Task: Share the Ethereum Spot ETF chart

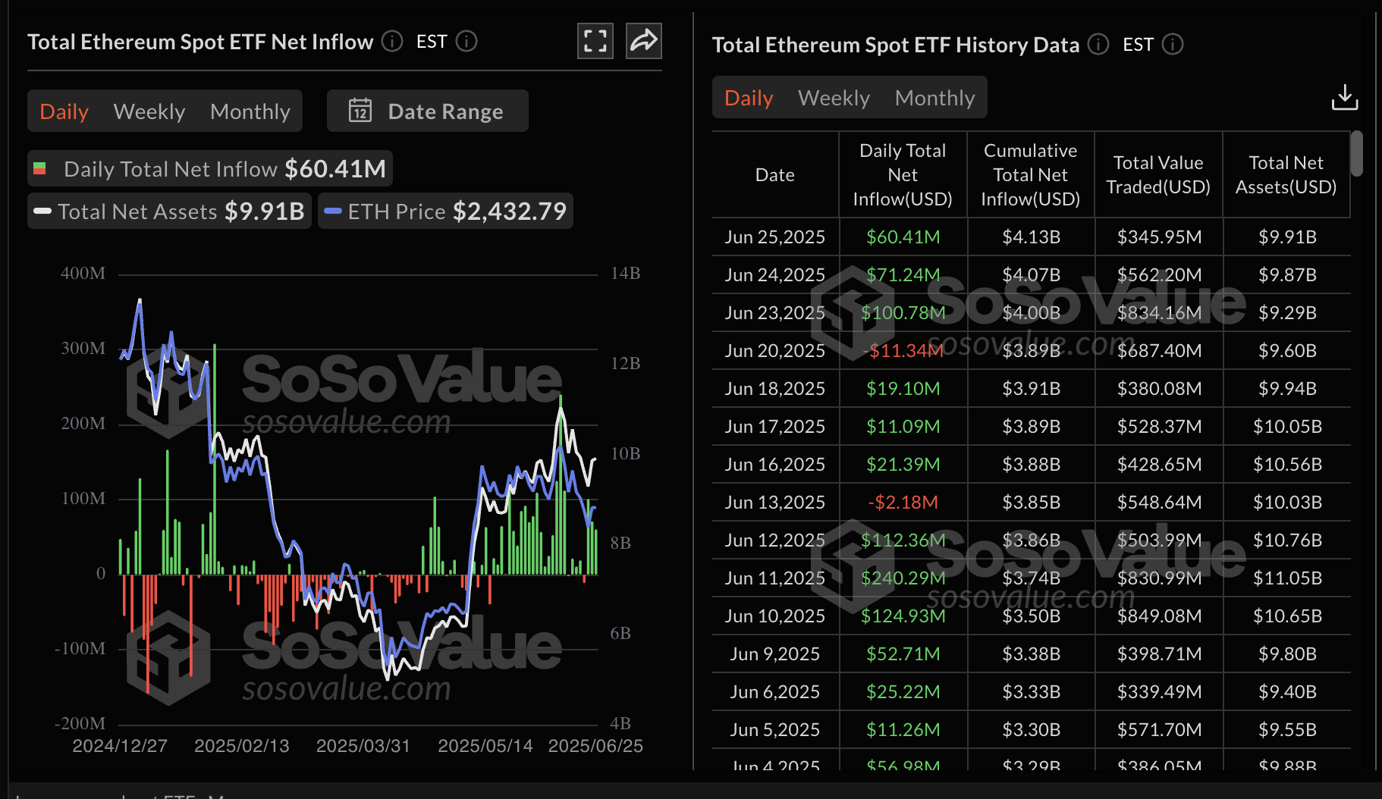Action: 642,41
